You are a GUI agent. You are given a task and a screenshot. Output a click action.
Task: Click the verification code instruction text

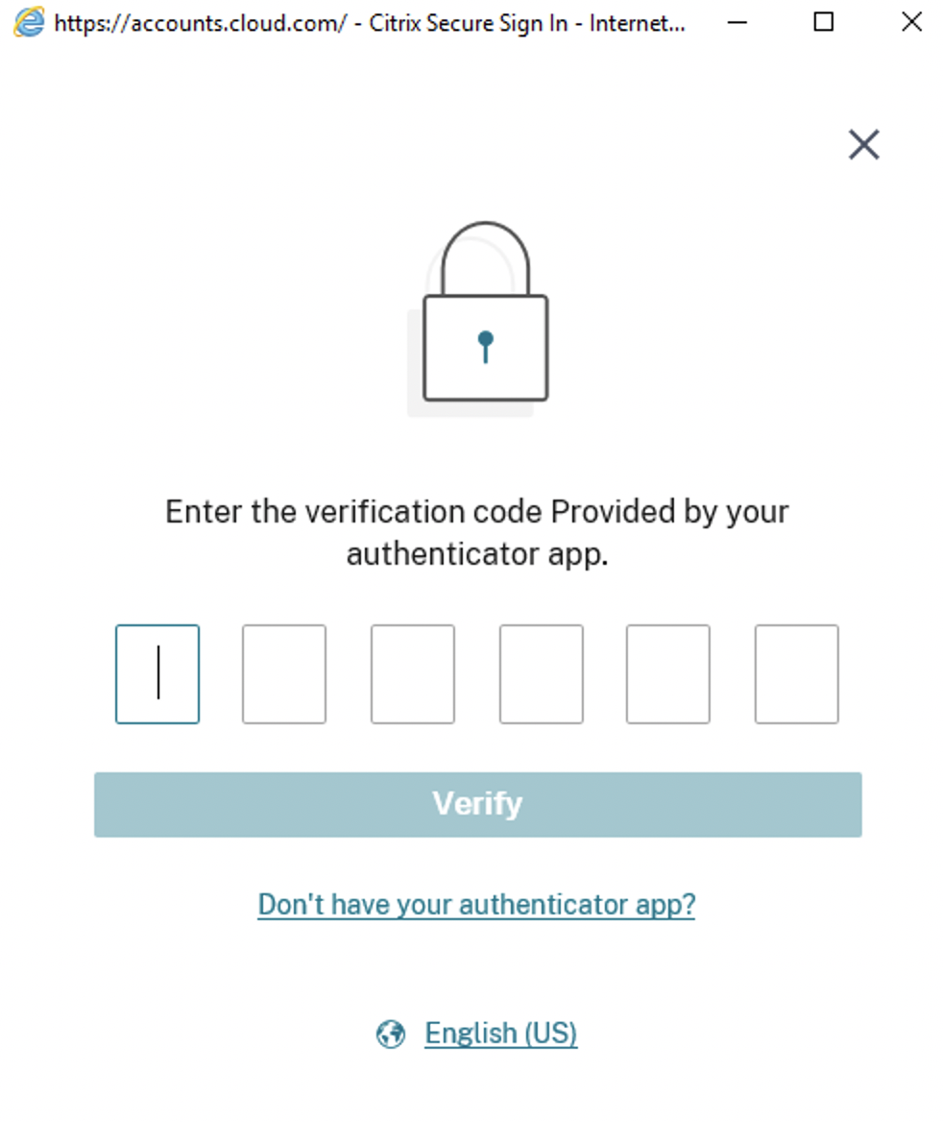tap(476, 533)
